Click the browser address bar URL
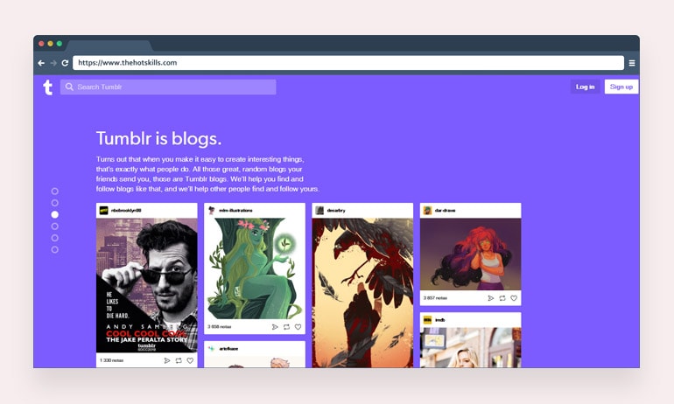The width and height of the screenshot is (674, 404). pyautogui.click(x=348, y=63)
